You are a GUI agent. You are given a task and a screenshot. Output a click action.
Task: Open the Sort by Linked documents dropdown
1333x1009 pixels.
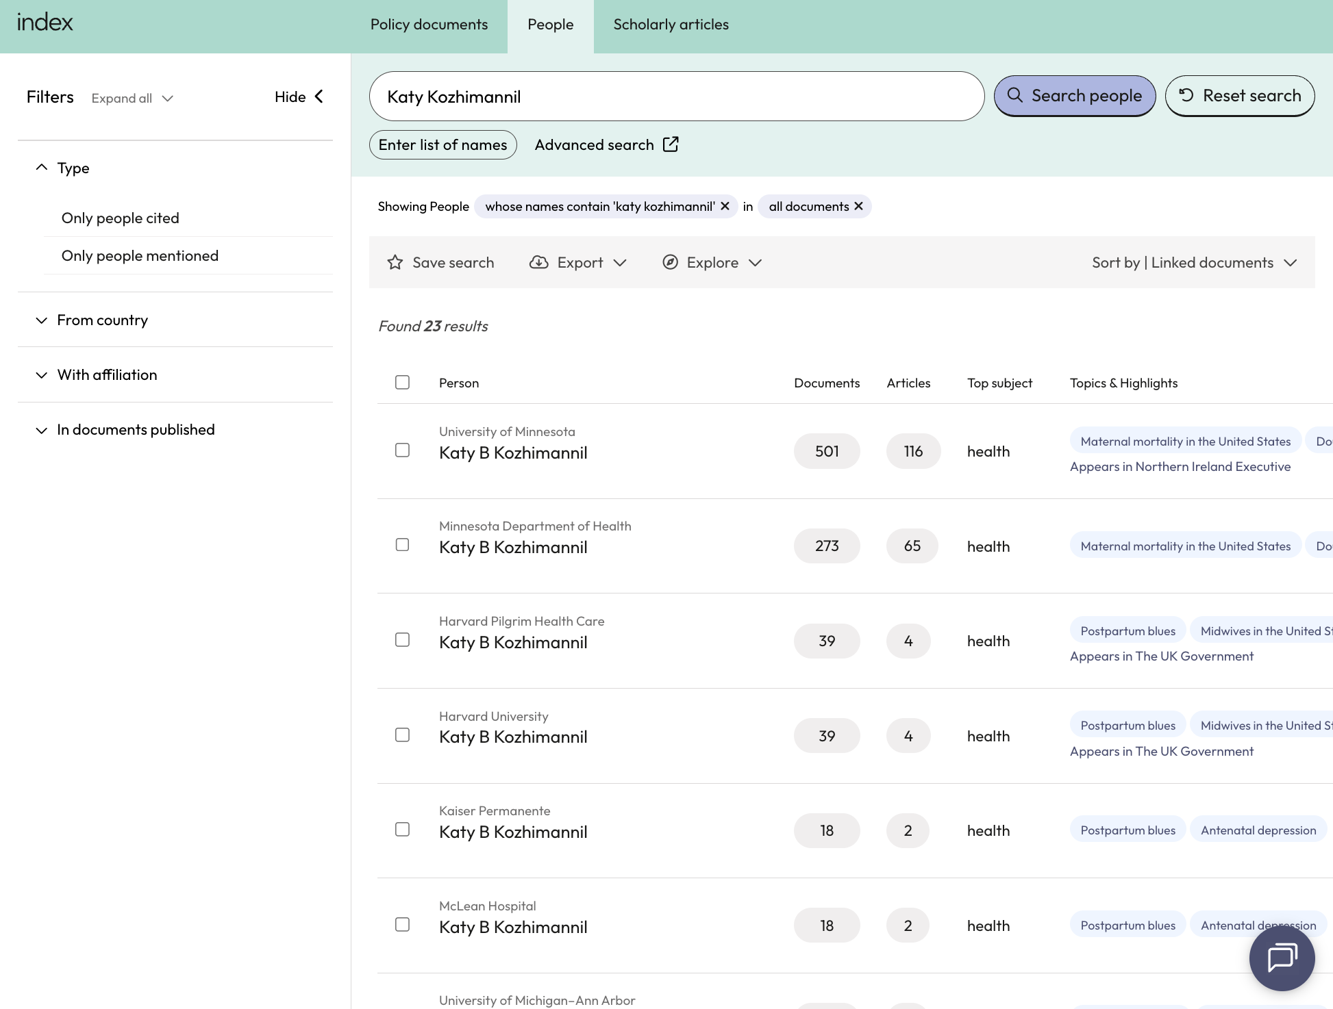(1194, 262)
